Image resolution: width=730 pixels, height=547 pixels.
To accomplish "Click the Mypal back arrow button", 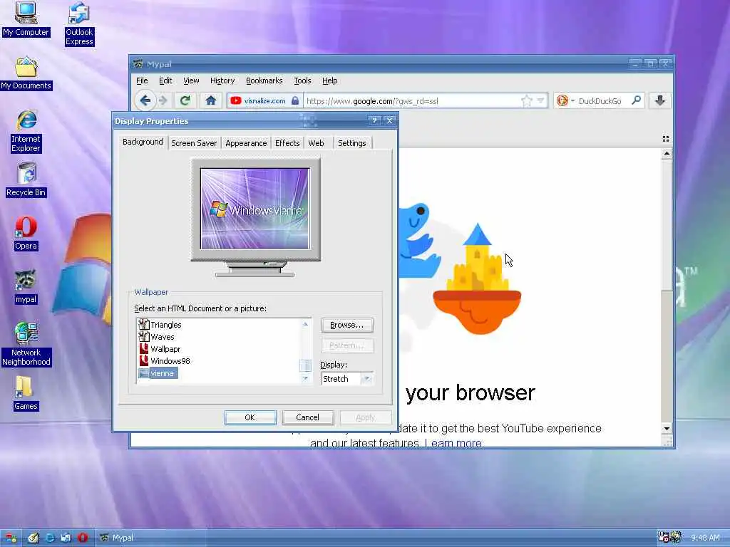I will pos(145,100).
